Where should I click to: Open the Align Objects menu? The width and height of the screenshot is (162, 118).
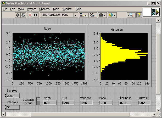(83, 15)
